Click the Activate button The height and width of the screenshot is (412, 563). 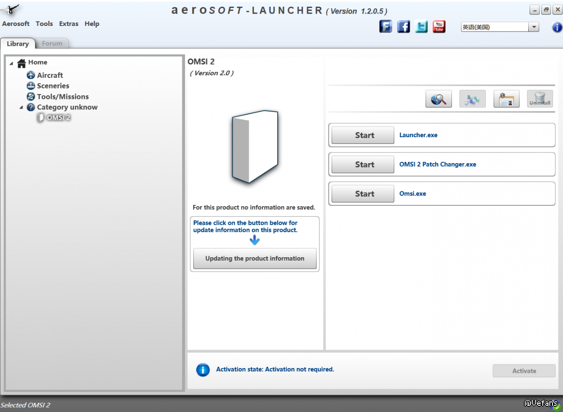click(524, 371)
